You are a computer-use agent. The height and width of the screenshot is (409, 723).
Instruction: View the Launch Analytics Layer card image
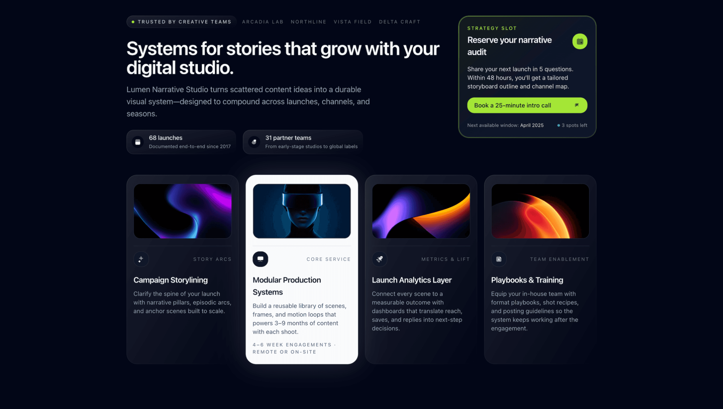(421, 211)
